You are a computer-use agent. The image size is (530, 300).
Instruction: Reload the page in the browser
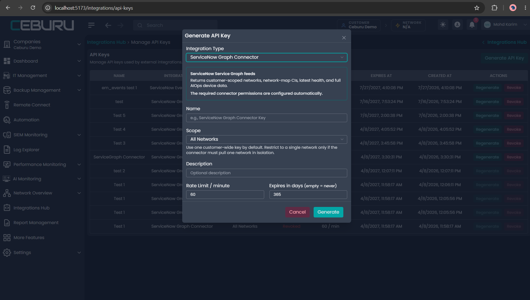(33, 8)
